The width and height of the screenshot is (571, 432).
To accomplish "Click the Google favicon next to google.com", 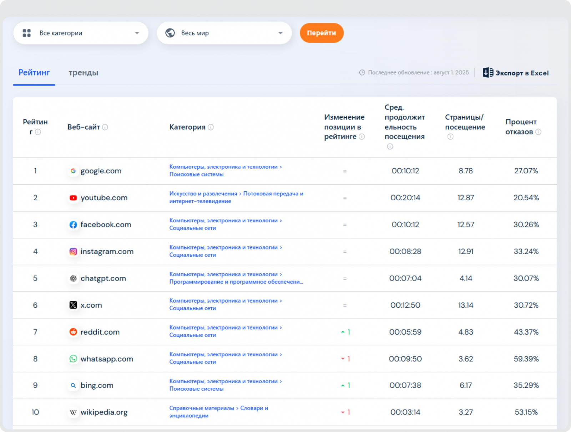I will (73, 171).
